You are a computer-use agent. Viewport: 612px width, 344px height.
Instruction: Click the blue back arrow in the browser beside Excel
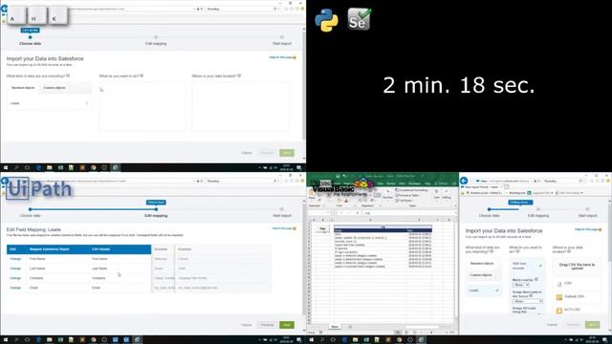point(464,181)
